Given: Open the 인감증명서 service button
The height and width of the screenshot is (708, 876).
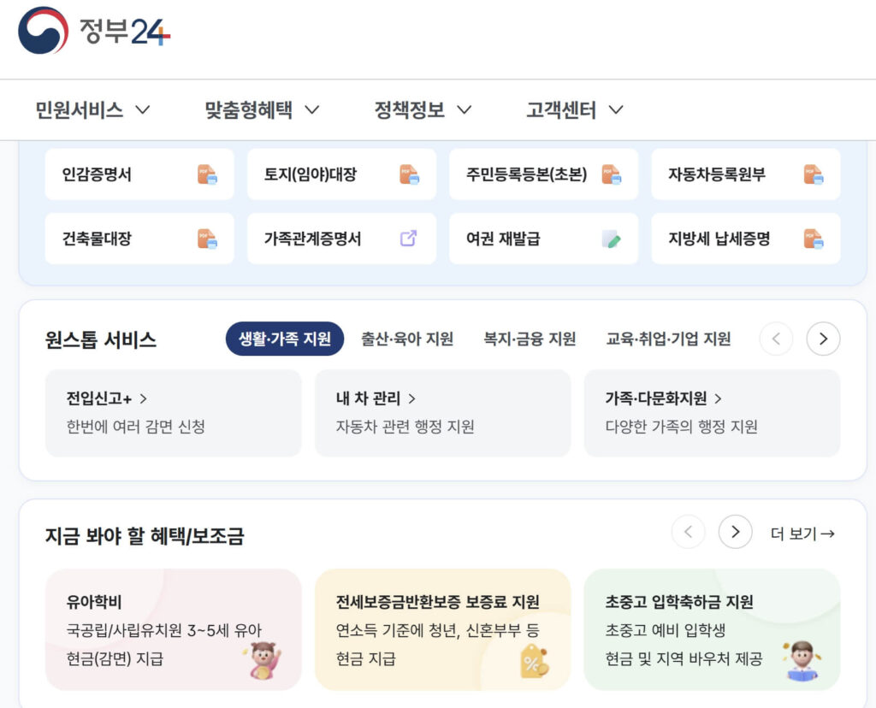Looking at the screenshot, I should [x=139, y=174].
